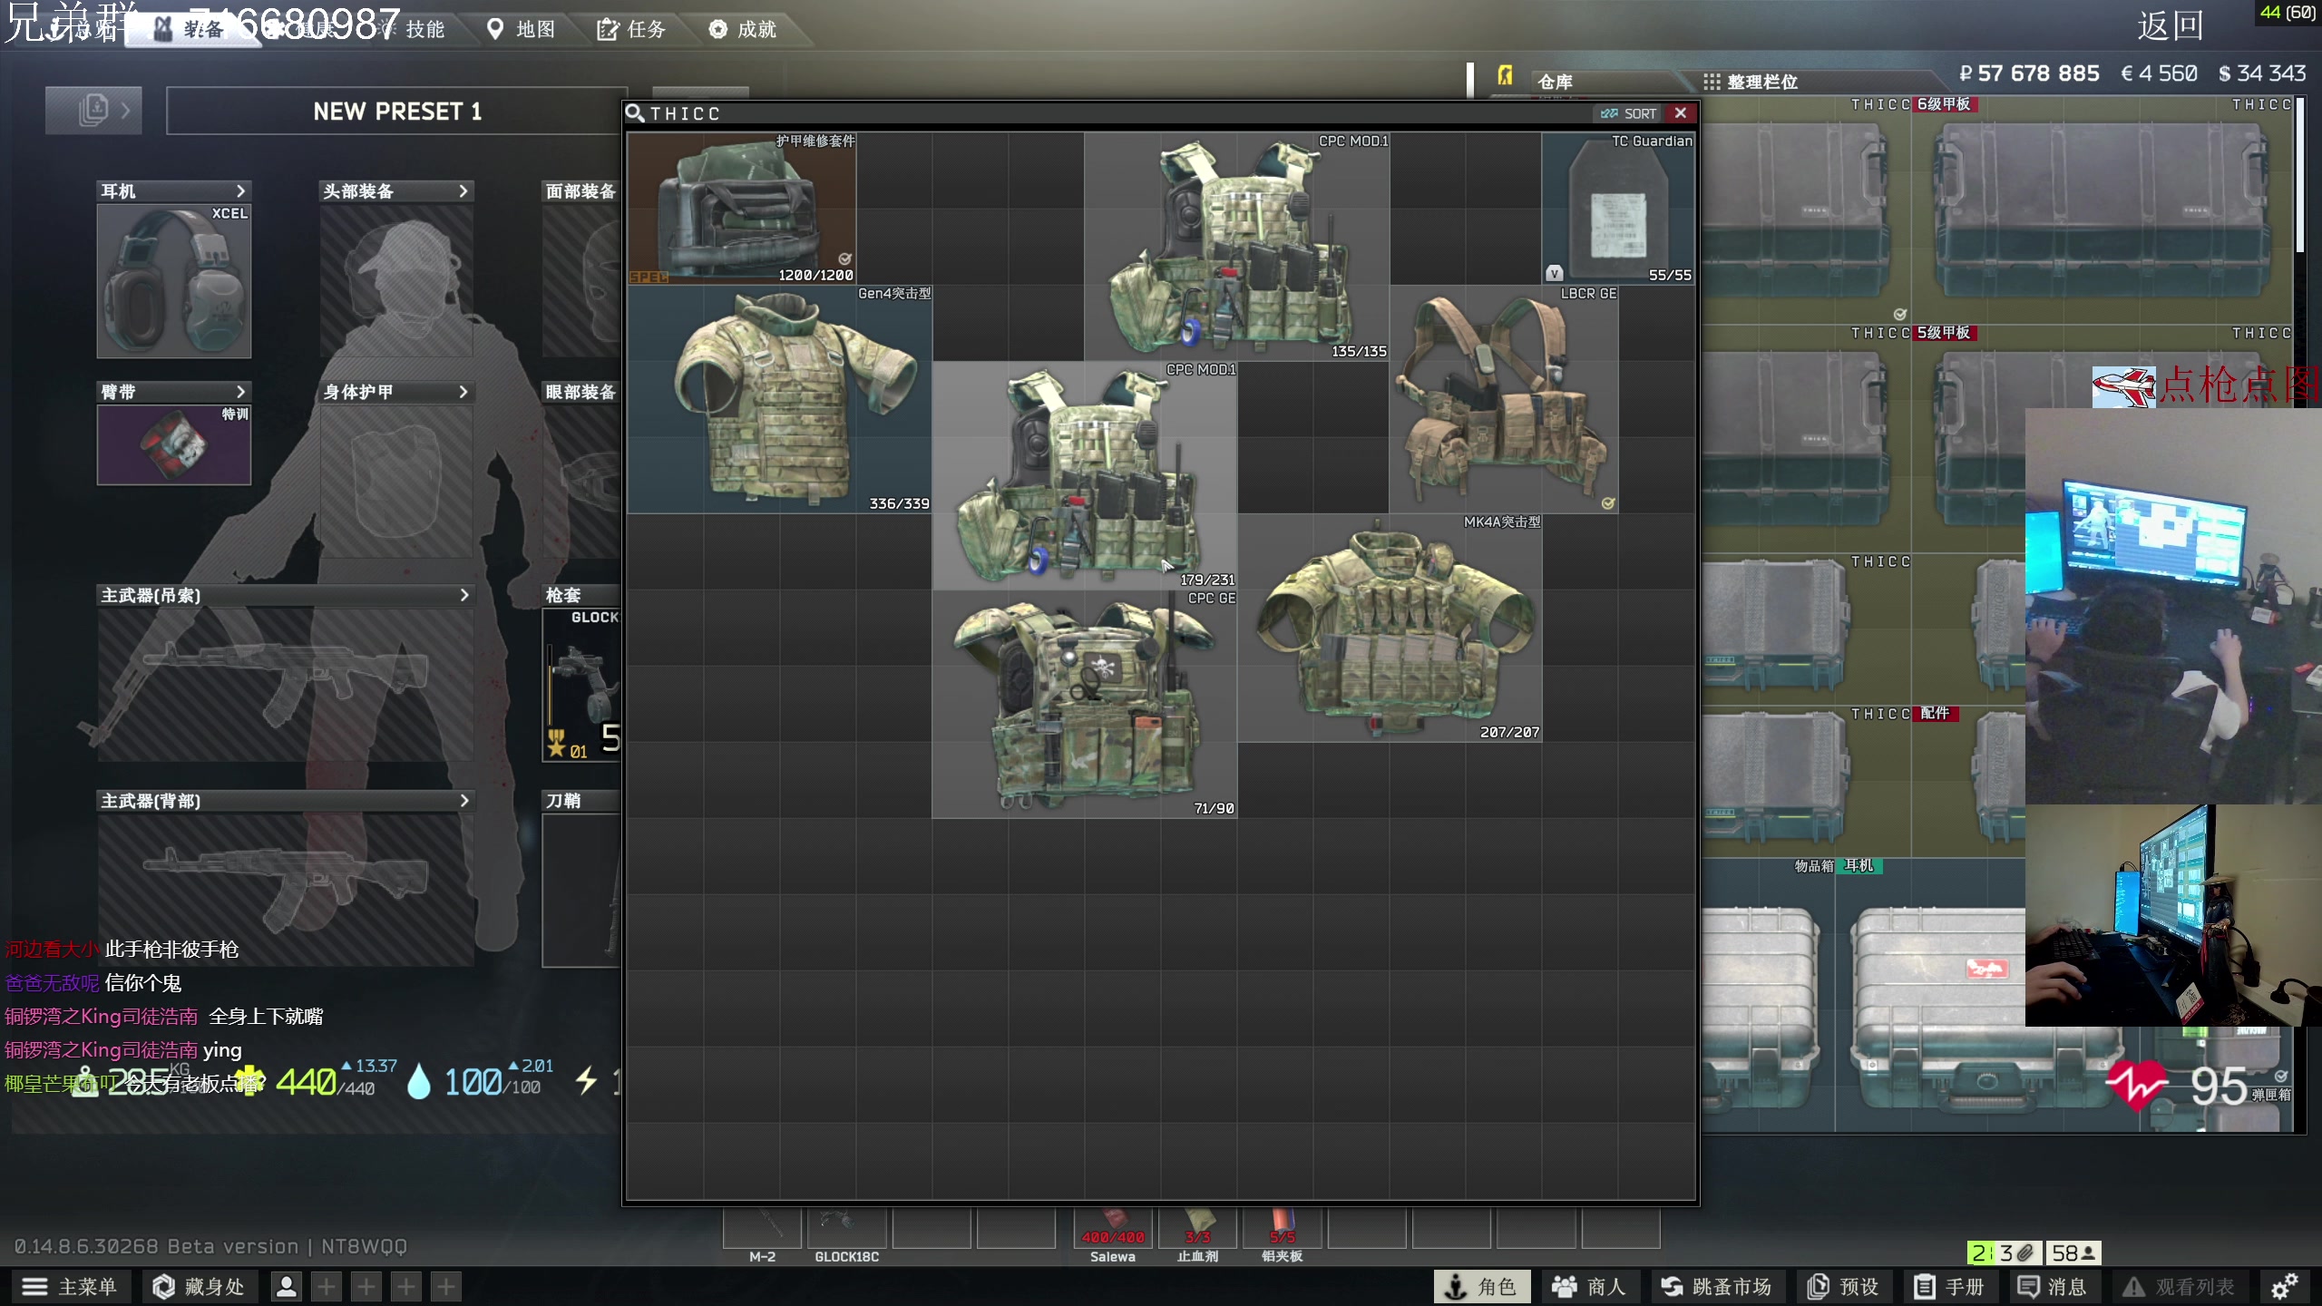Expand the 主武器(背部) slot chevron

coord(464,801)
